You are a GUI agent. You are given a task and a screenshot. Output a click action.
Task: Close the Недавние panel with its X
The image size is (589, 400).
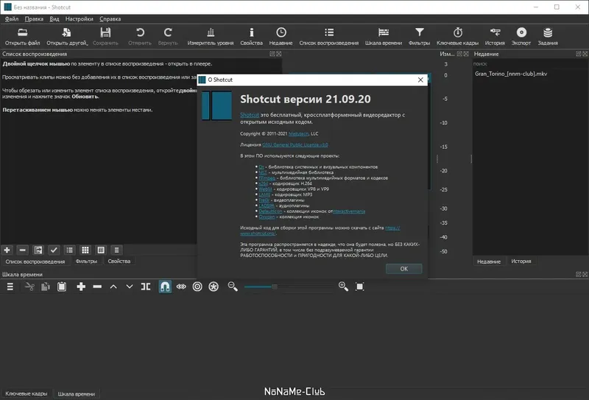click(585, 54)
